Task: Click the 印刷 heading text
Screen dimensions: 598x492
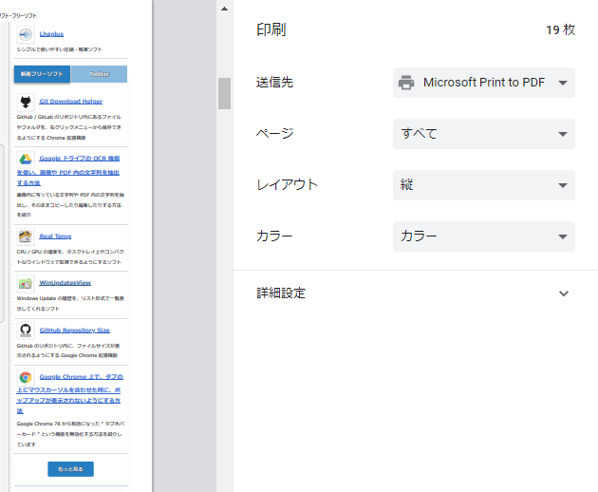Action: click(x=271, y=29)
